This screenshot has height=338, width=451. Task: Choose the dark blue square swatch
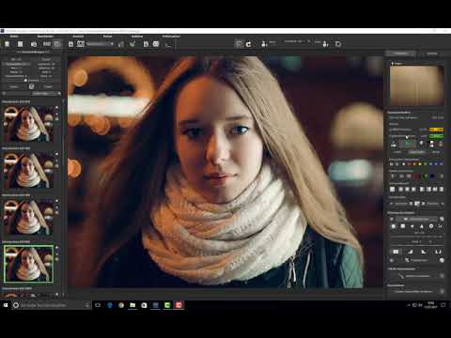click(x=432, y=177)
